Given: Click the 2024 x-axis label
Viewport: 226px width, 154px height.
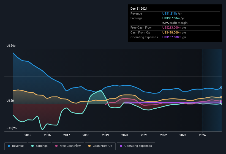Looking at the screenshot, I should [x=202, y=135].
